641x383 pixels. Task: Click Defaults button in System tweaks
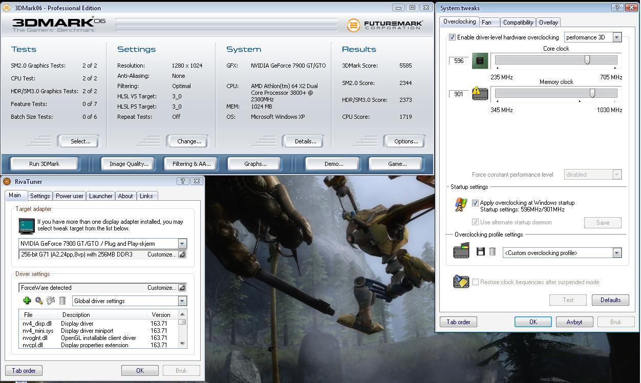point(610,300)
